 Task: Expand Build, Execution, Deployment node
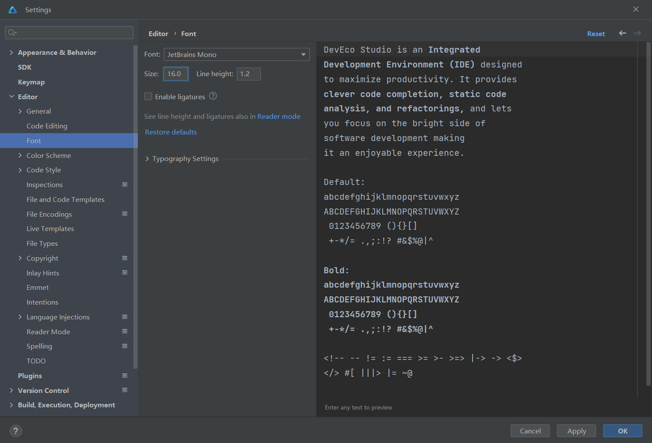11,405
